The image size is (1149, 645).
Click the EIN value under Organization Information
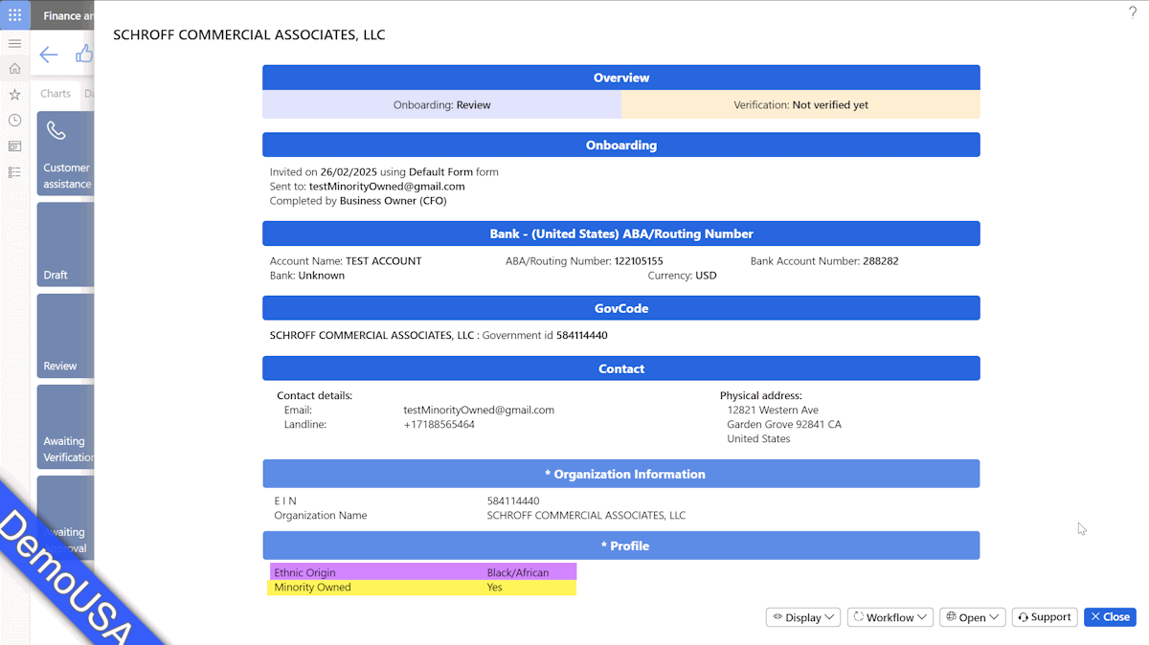[x=513, y=500]
